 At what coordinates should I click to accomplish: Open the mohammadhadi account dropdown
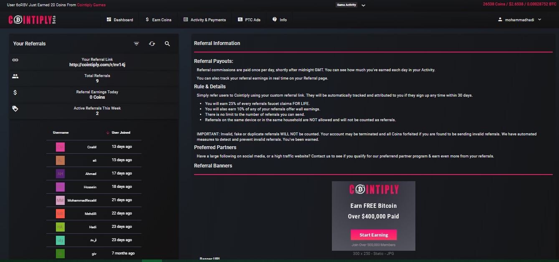click(520, 20)
